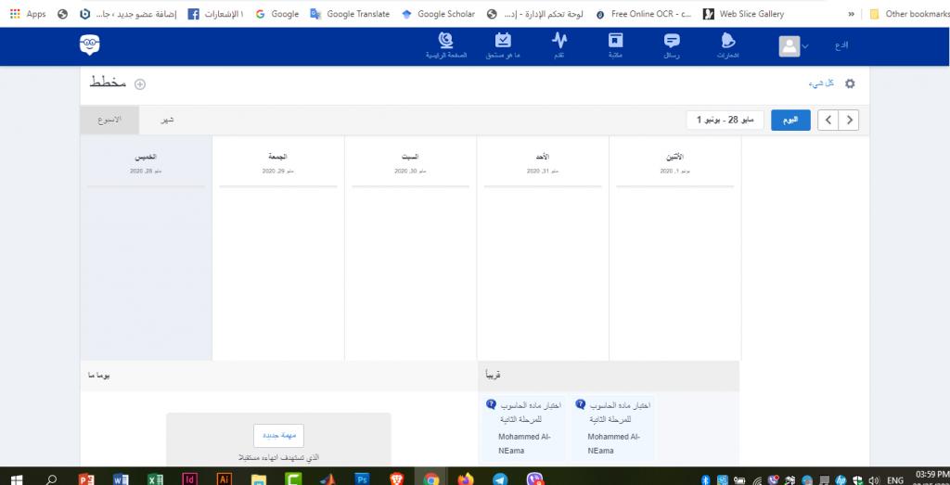The image size is (950, 485).
Task: Go to the previous week arrow
Action: (x=828, y=121)
